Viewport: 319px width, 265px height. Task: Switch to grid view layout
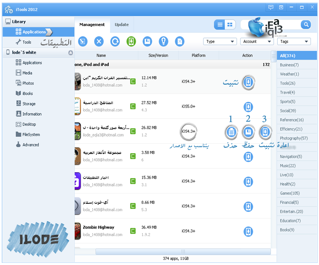pyautogui.click(x=229, y=25)
